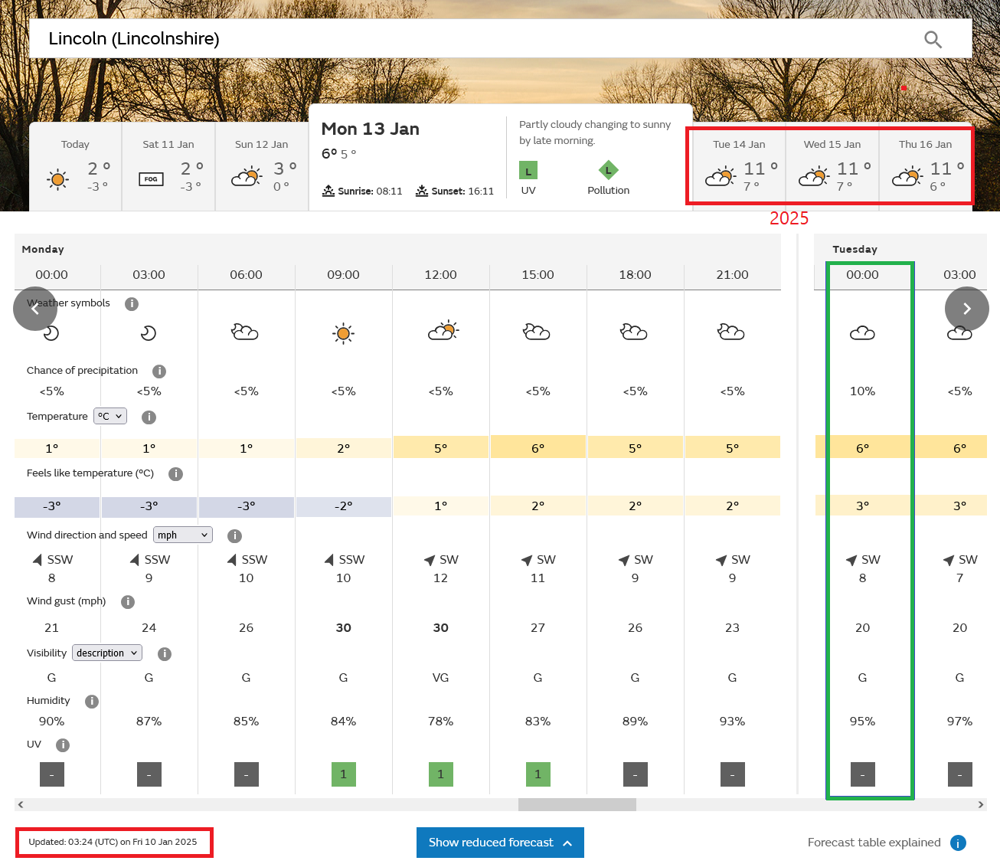Open Wind direction and speed info icon
Viewport: 1000px width, 864px height.
coord(235,536)
